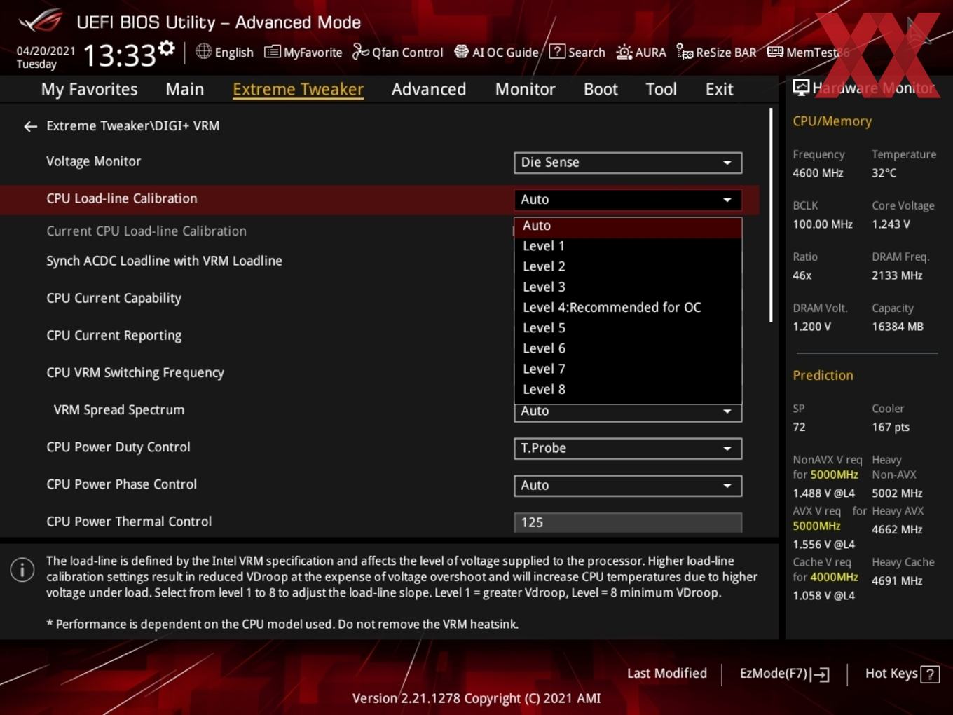
Task: Select CPU Power Duty Control label
Action: pyautogui.click(x=118, y=447)
